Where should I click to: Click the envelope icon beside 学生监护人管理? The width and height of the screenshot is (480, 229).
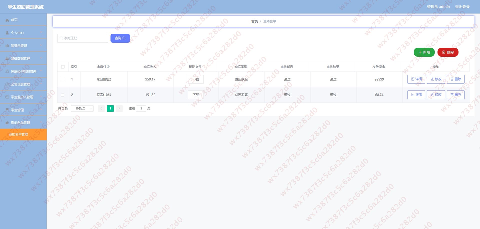click(7, 97)
